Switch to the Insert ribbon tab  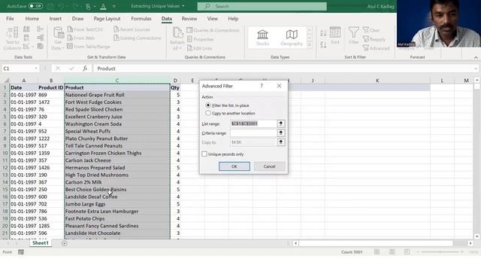tap(55, 18)
